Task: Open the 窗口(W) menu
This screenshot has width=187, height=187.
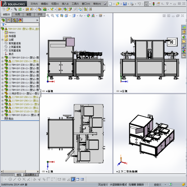Action: (x=86, y=4)
